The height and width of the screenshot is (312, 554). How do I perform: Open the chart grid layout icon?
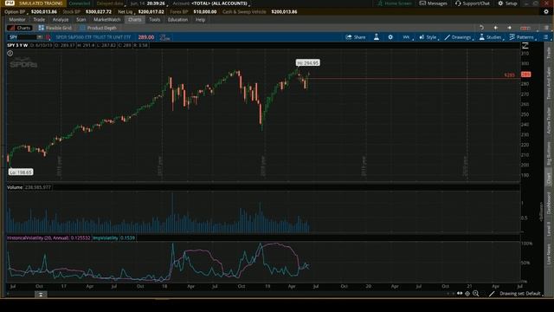pyautogui.click(x=525, y=28)
